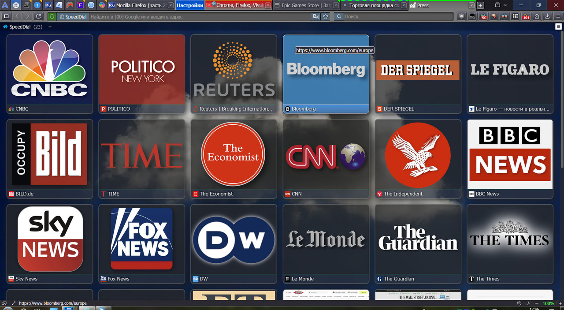Image resolution: width=564 pixels, height=310 pixels.
Task: Switch to the Mozilla Firefox (часть 2) tab
Action: 141,5
